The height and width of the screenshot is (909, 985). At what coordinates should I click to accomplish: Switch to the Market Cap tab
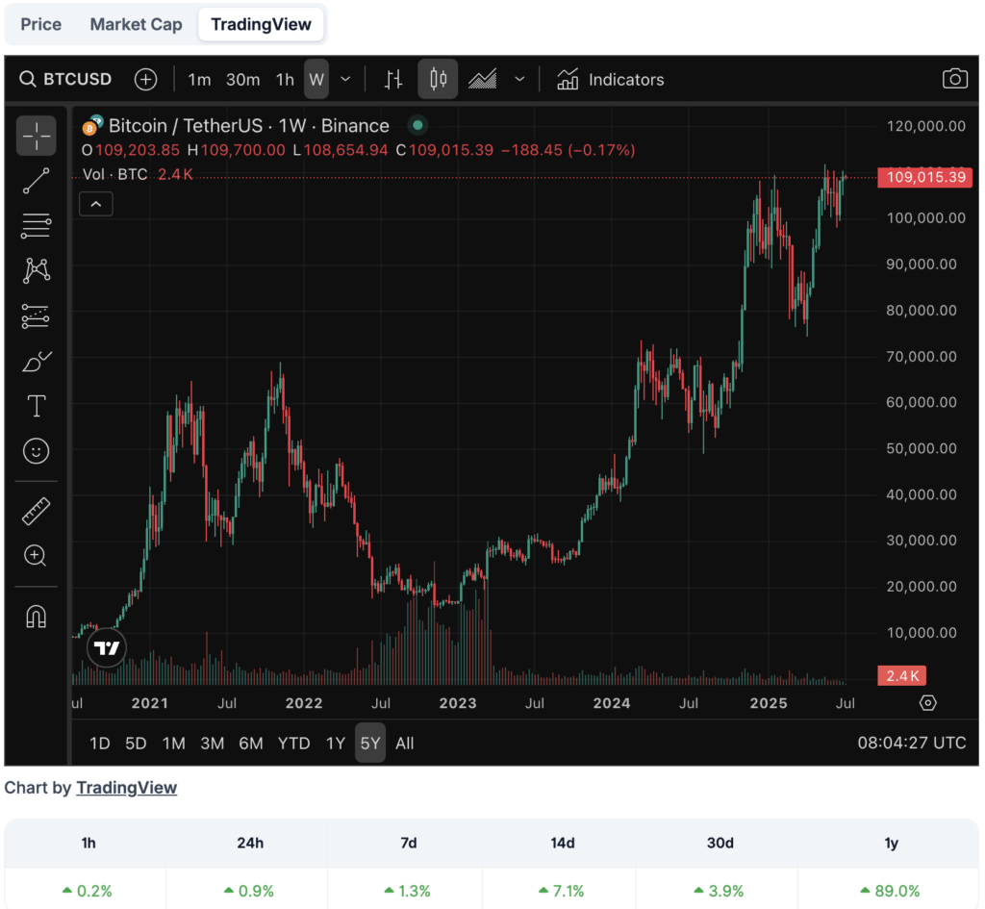pos(136,24)
